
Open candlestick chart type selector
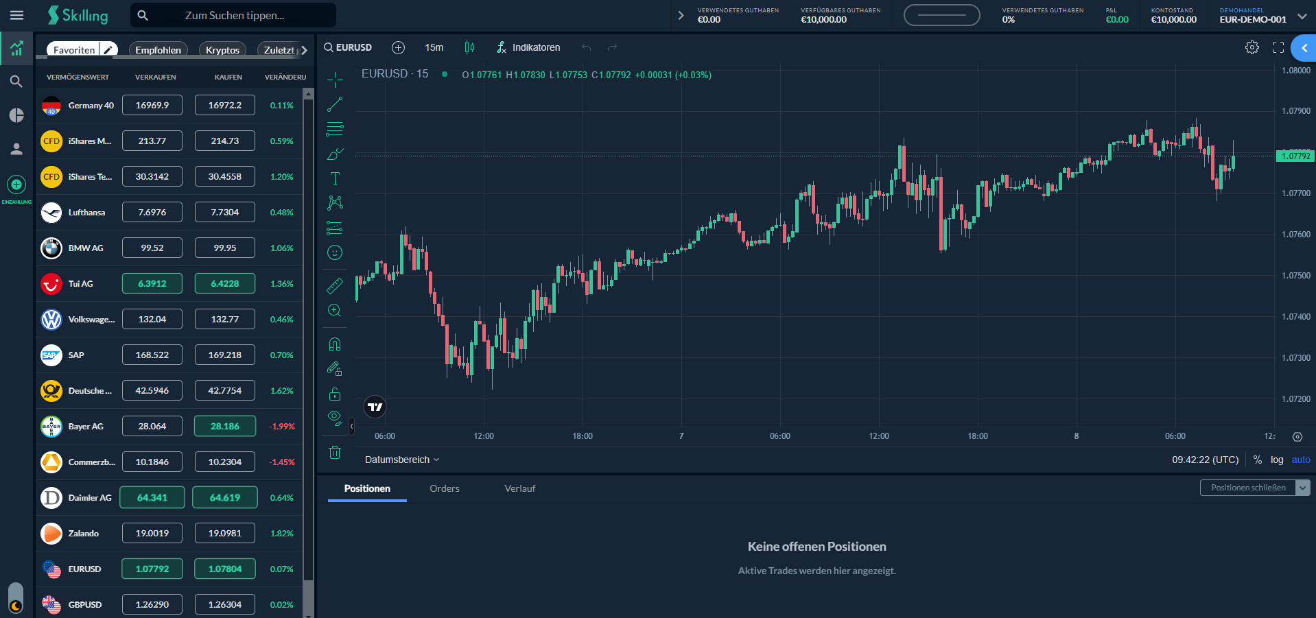click(469, 47)
